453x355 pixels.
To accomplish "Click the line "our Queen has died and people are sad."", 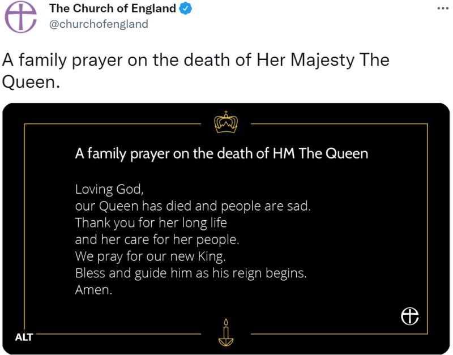I will click(x=193, y=206).
